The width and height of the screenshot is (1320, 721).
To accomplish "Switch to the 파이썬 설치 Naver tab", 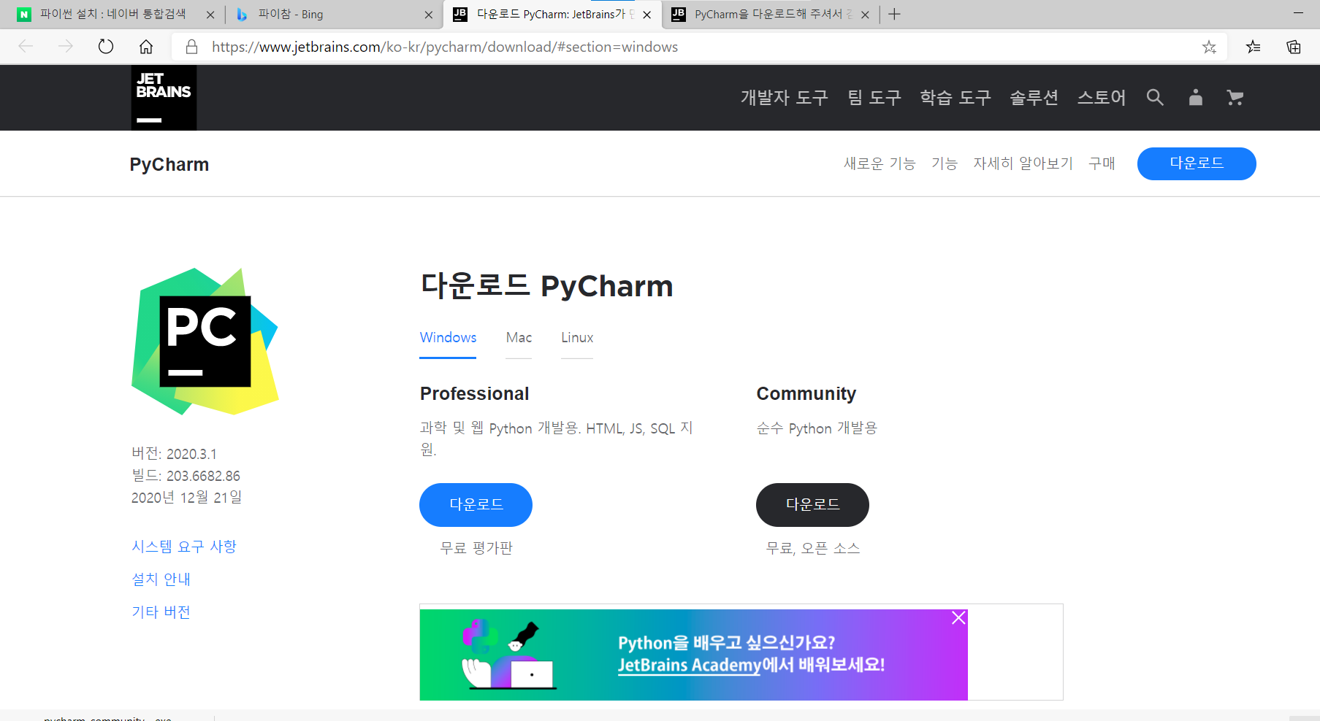I will [x=113, y=15].
